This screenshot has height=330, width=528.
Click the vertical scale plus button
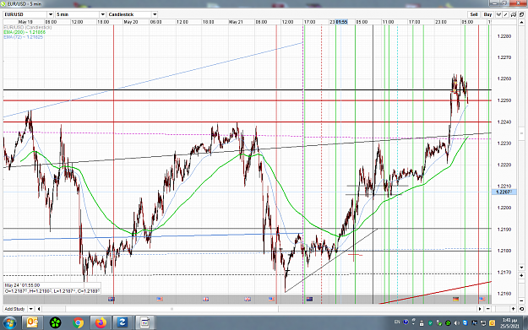[x=521, y=275]
